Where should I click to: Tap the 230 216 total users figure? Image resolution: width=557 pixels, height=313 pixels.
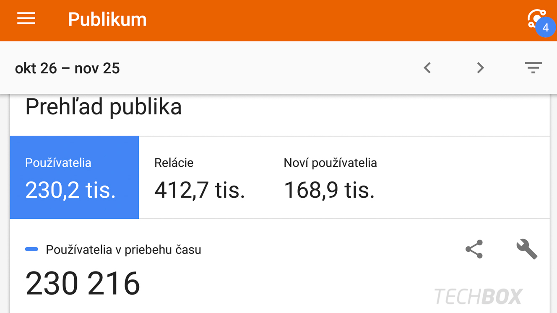(x=83, y=284)
